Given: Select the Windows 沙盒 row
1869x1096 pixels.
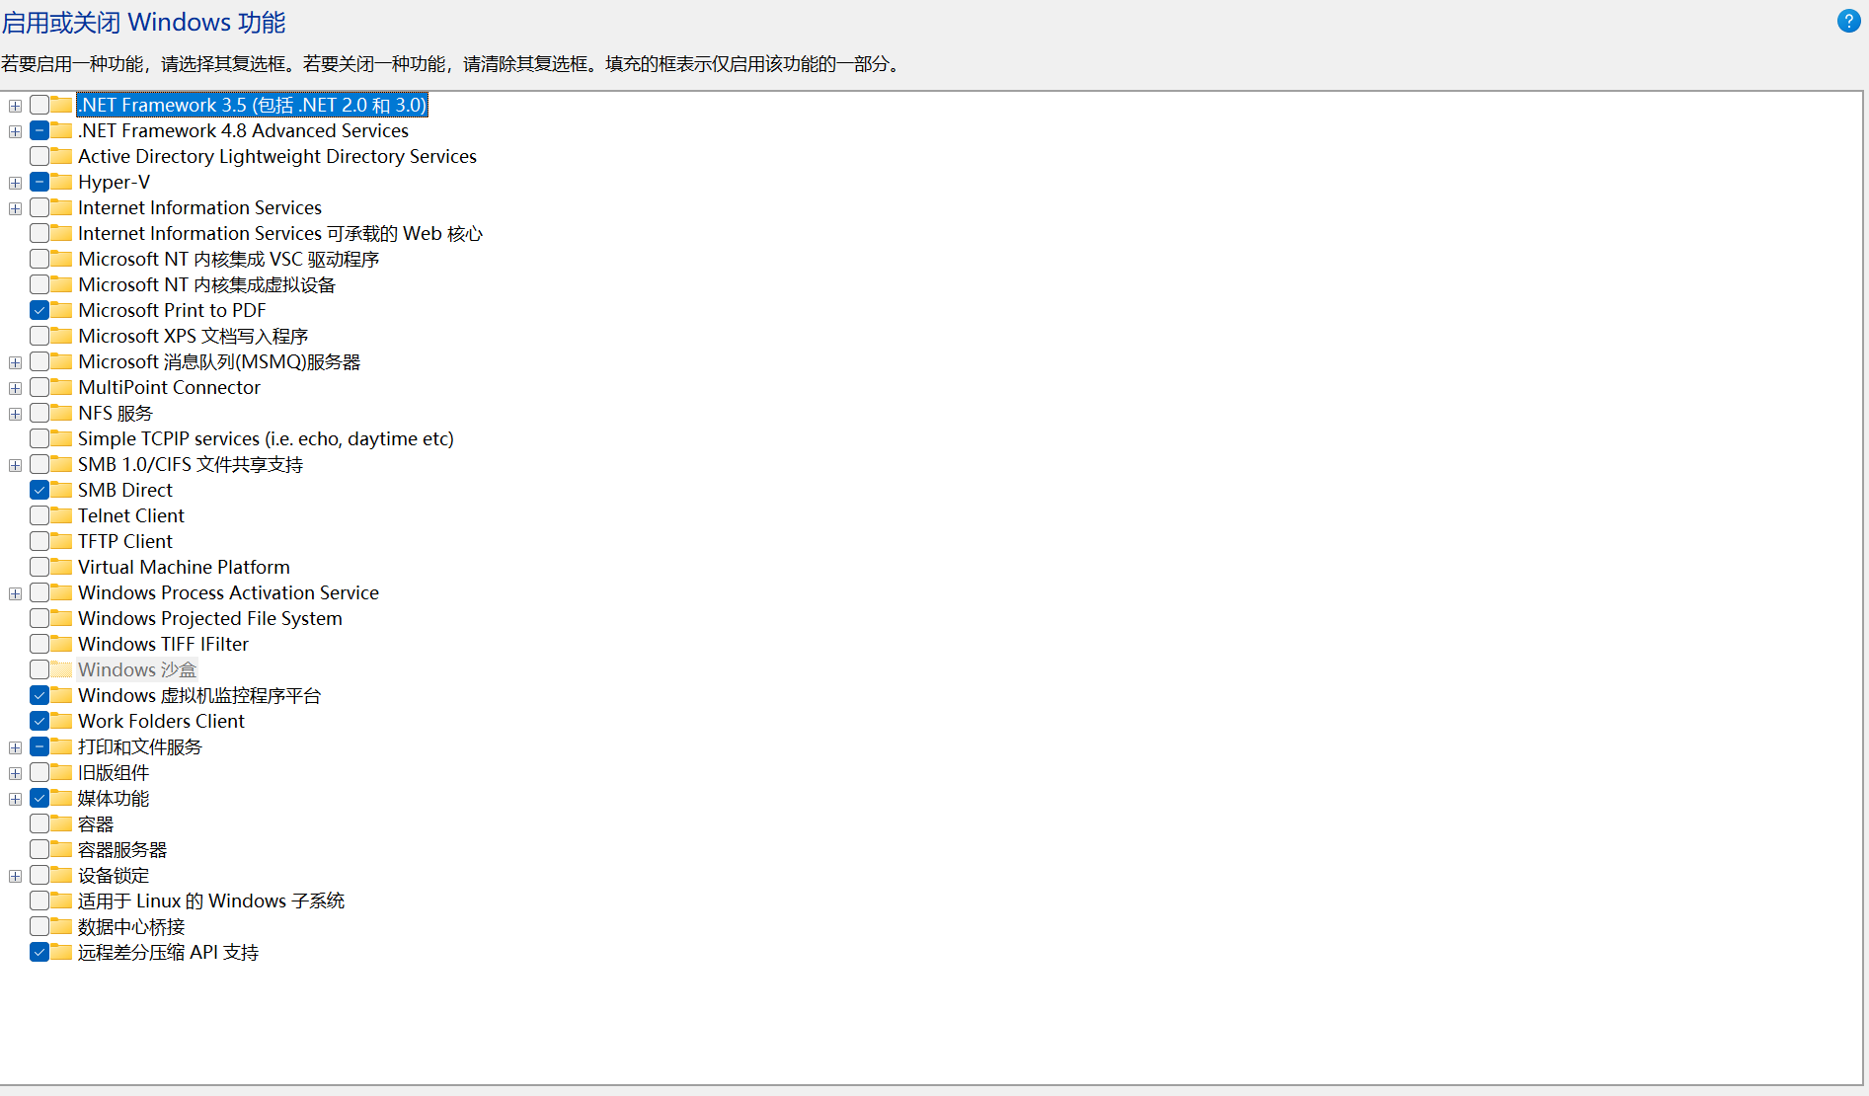Looking at the screenshot, I should point(137,669).
